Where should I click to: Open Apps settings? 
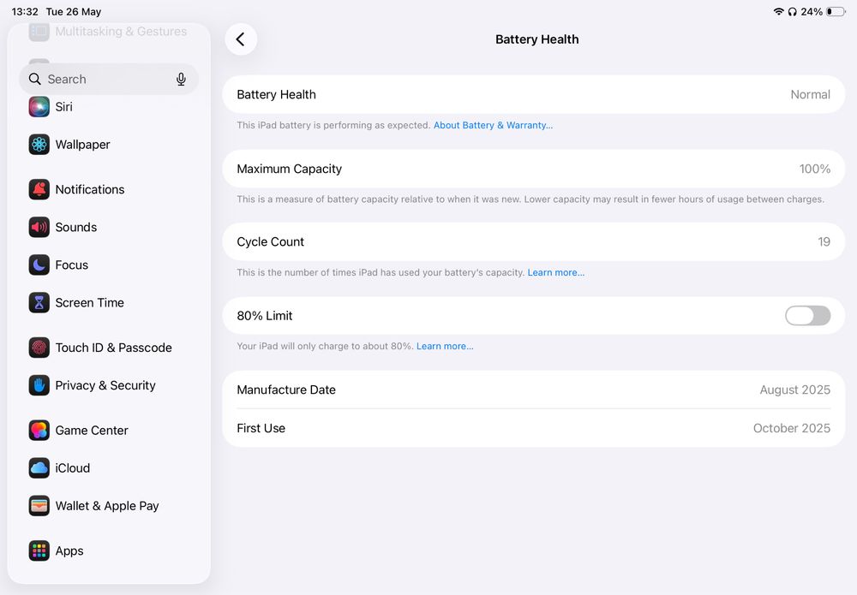109,550
